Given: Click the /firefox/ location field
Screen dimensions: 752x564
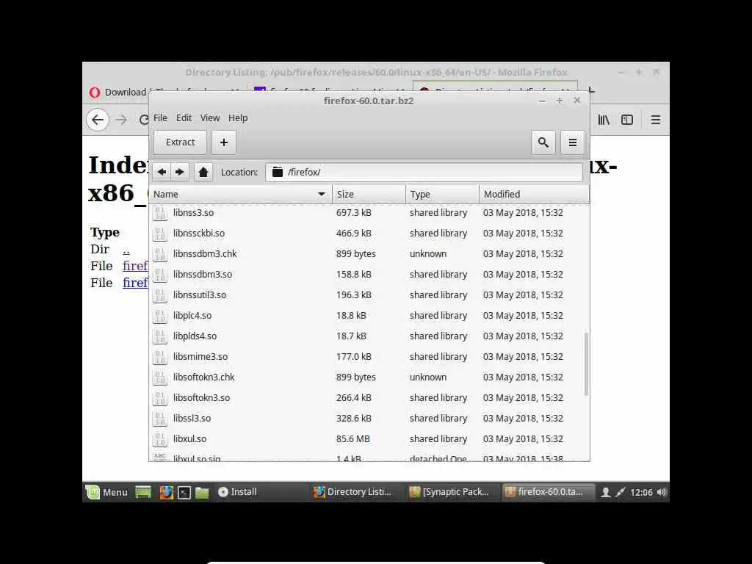Looking at the screenshot, I should pos(424,172).
